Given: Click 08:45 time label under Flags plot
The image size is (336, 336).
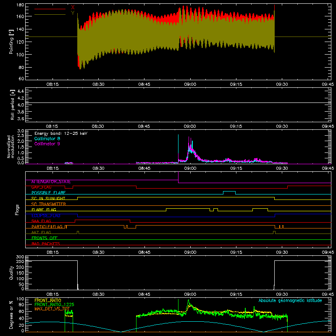Looking at the screenshot, I should [x=144, y=252].
